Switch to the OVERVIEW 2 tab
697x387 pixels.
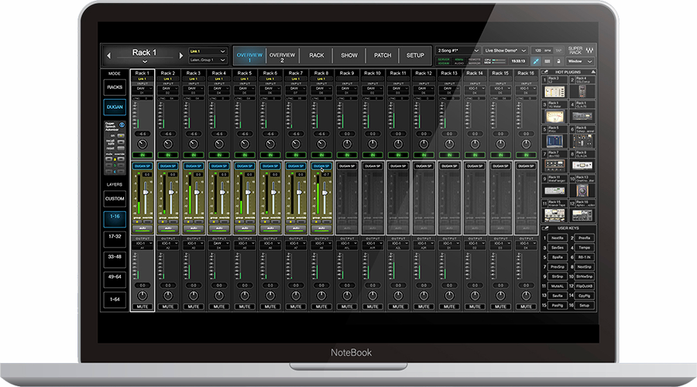pyautogui.click(x=283, y=55)
